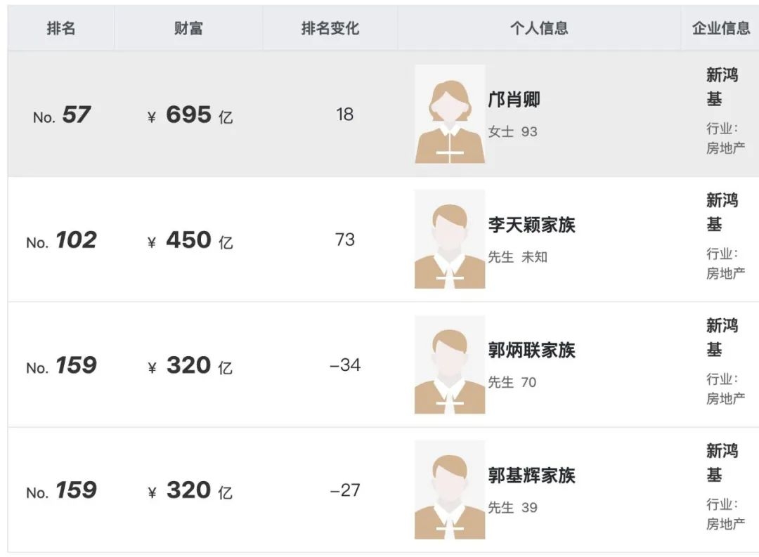Click the avatar icon for 郭炳联家族
The width and height of the screenshot is (759, 557).
(450, 365)
